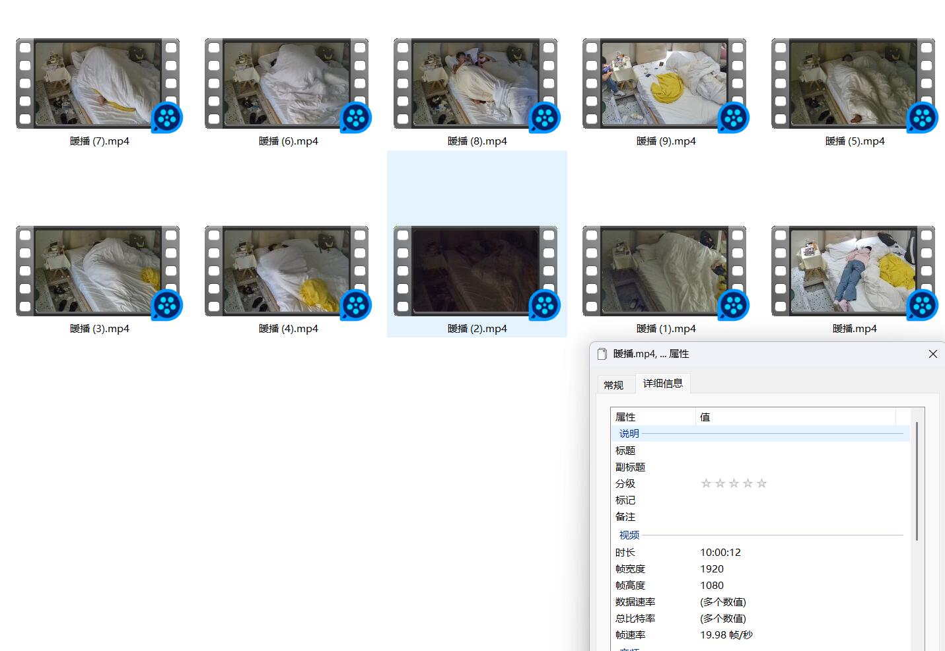Set the 分级 rating to three stars
945x651 pixels.
pyautogui.click(x=734, y=483)
